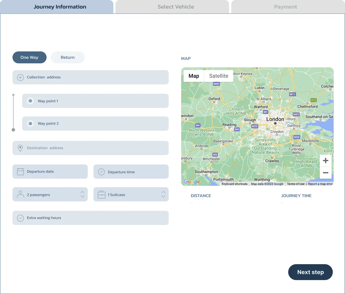Select the Way point 1 radio dot

point(30,101)
